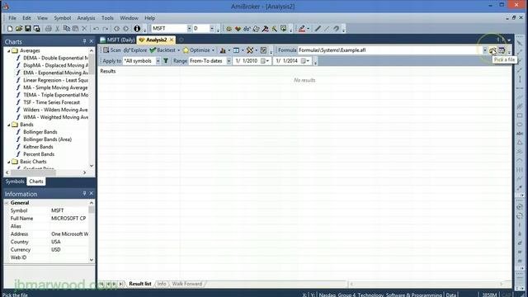Click the view layout icon in Analysis toolbar
The image size is (528, 297).
[237, 50]
